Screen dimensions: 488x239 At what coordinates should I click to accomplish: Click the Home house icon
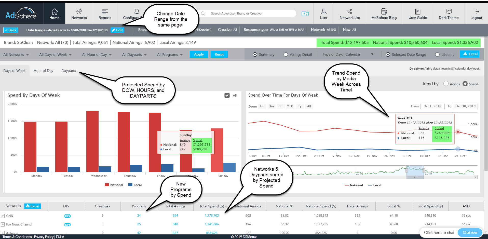click(54, 12)
